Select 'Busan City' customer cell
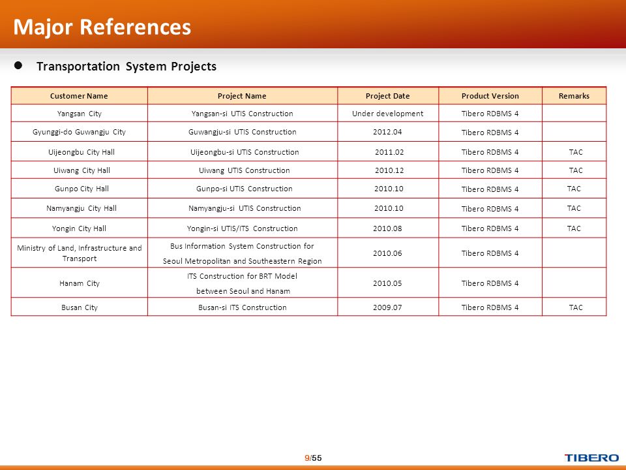 [x=80, y=307]
